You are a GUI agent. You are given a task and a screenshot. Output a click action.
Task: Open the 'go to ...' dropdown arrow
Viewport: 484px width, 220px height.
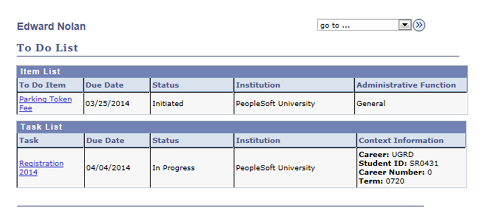coord(404,25)
